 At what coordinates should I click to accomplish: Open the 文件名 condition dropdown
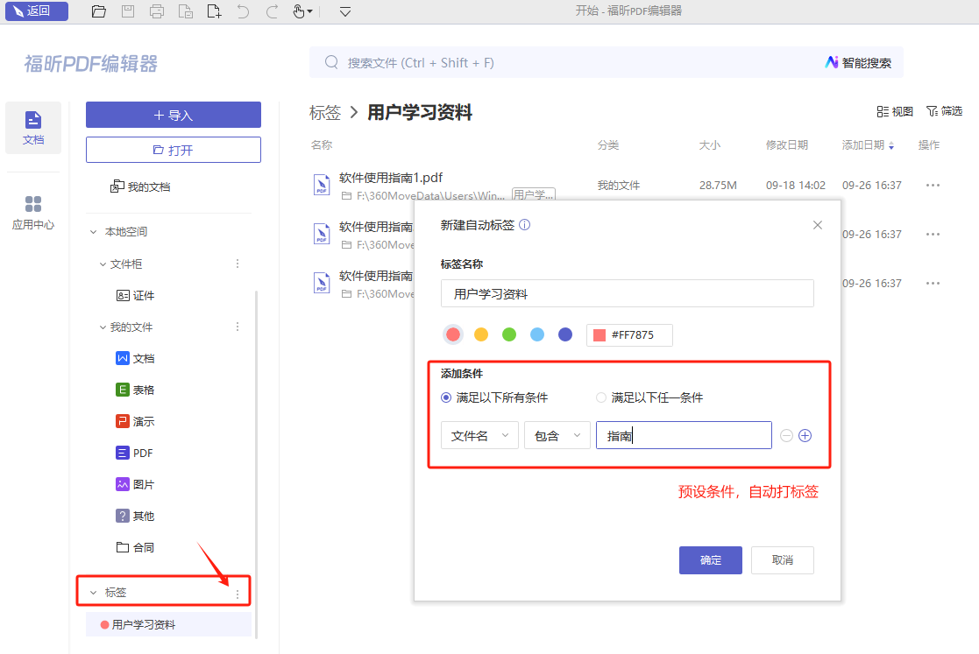(479, 435)
